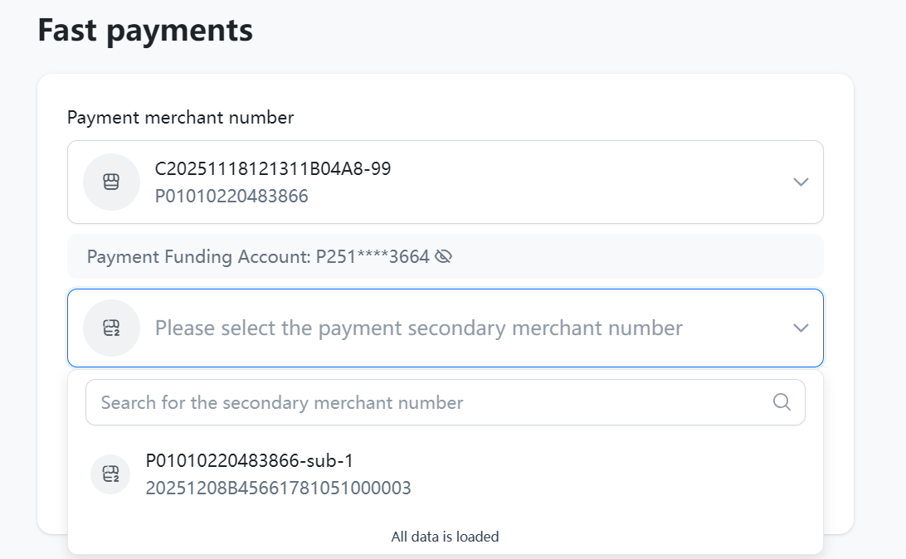Click the store icon beside merchant C20251118121311B04A8-99
Image resolution: width=906 pixels, height=559 pixels.
click(111, 182)
